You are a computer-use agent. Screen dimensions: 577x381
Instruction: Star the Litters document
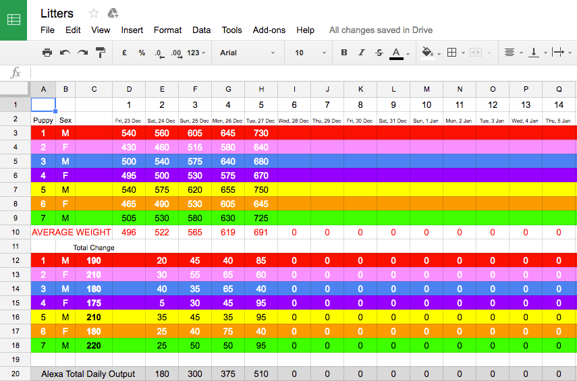(x=94, y=13)
